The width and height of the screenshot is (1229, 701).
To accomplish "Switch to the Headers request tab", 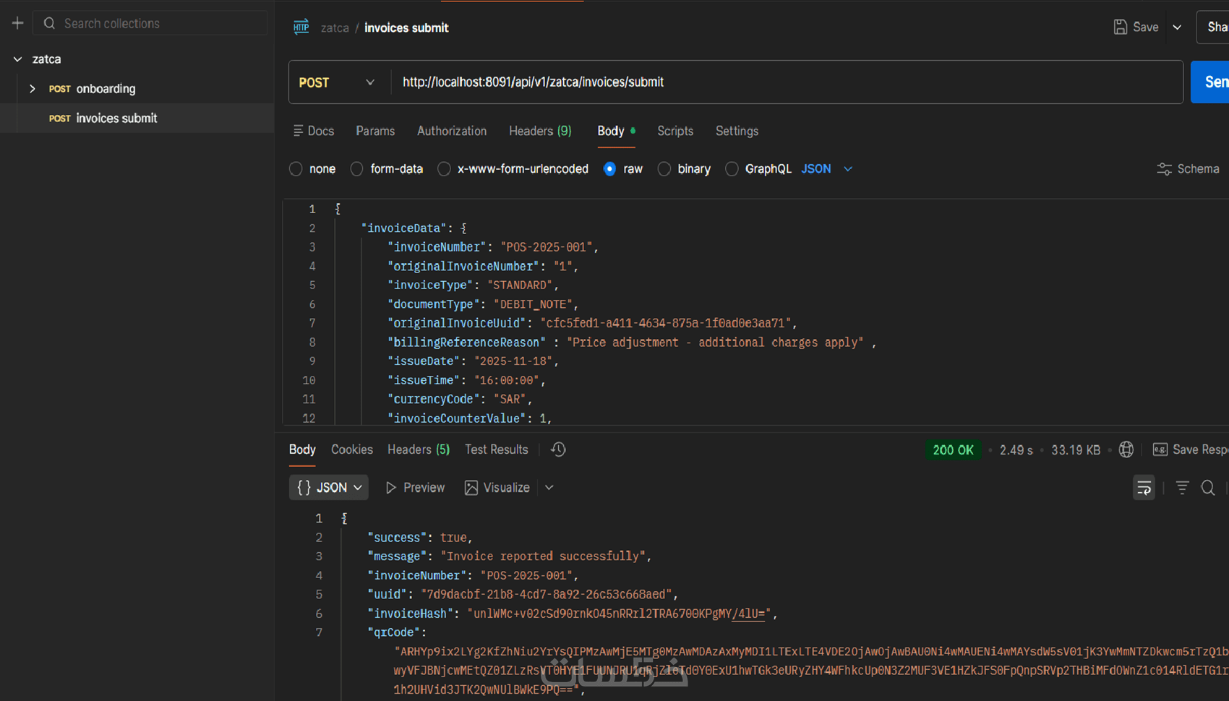I will (x=539, y=131).
